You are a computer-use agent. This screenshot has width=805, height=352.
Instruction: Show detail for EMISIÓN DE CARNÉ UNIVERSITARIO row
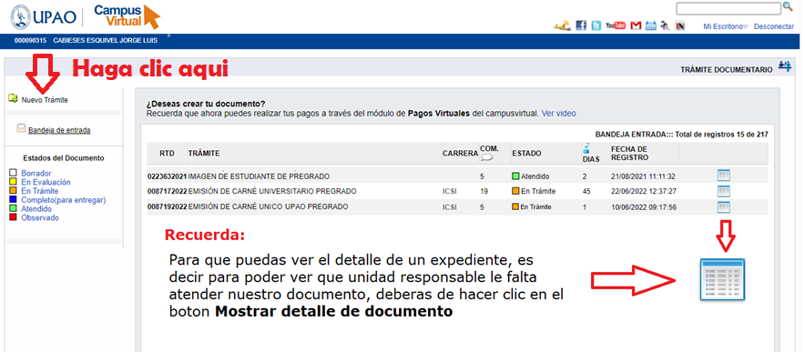(x=723, y=191)
